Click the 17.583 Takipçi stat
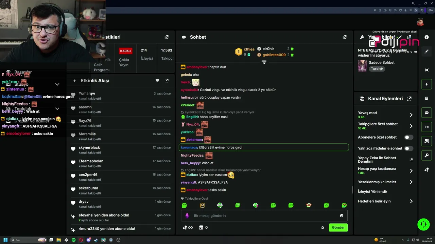Screen dimensions: 435x244 pos(167,54)
